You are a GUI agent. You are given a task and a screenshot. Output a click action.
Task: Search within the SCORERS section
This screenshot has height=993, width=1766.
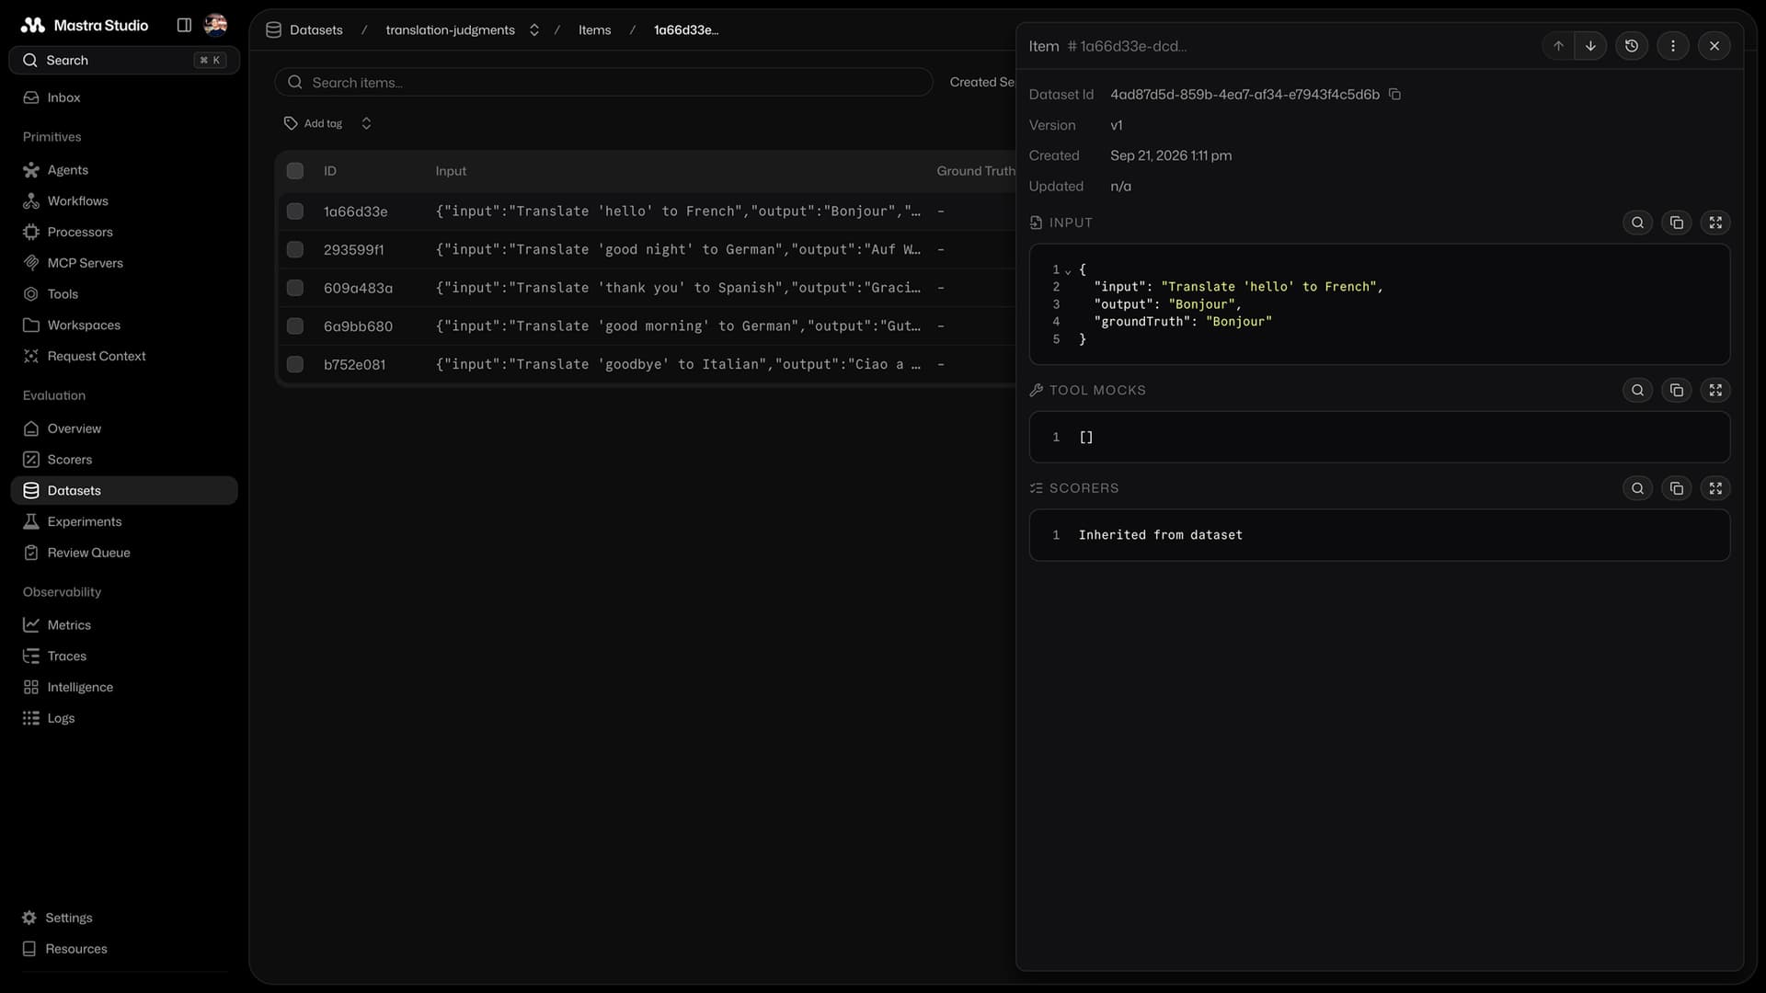1638,488
